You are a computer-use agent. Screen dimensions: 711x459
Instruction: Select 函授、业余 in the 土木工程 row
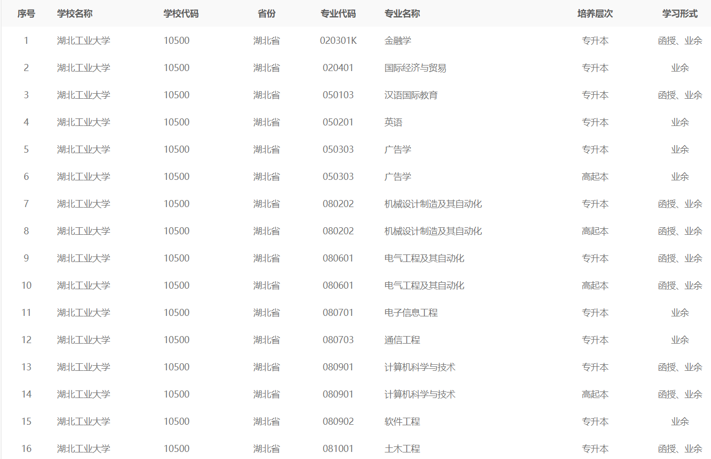point(680,449)
